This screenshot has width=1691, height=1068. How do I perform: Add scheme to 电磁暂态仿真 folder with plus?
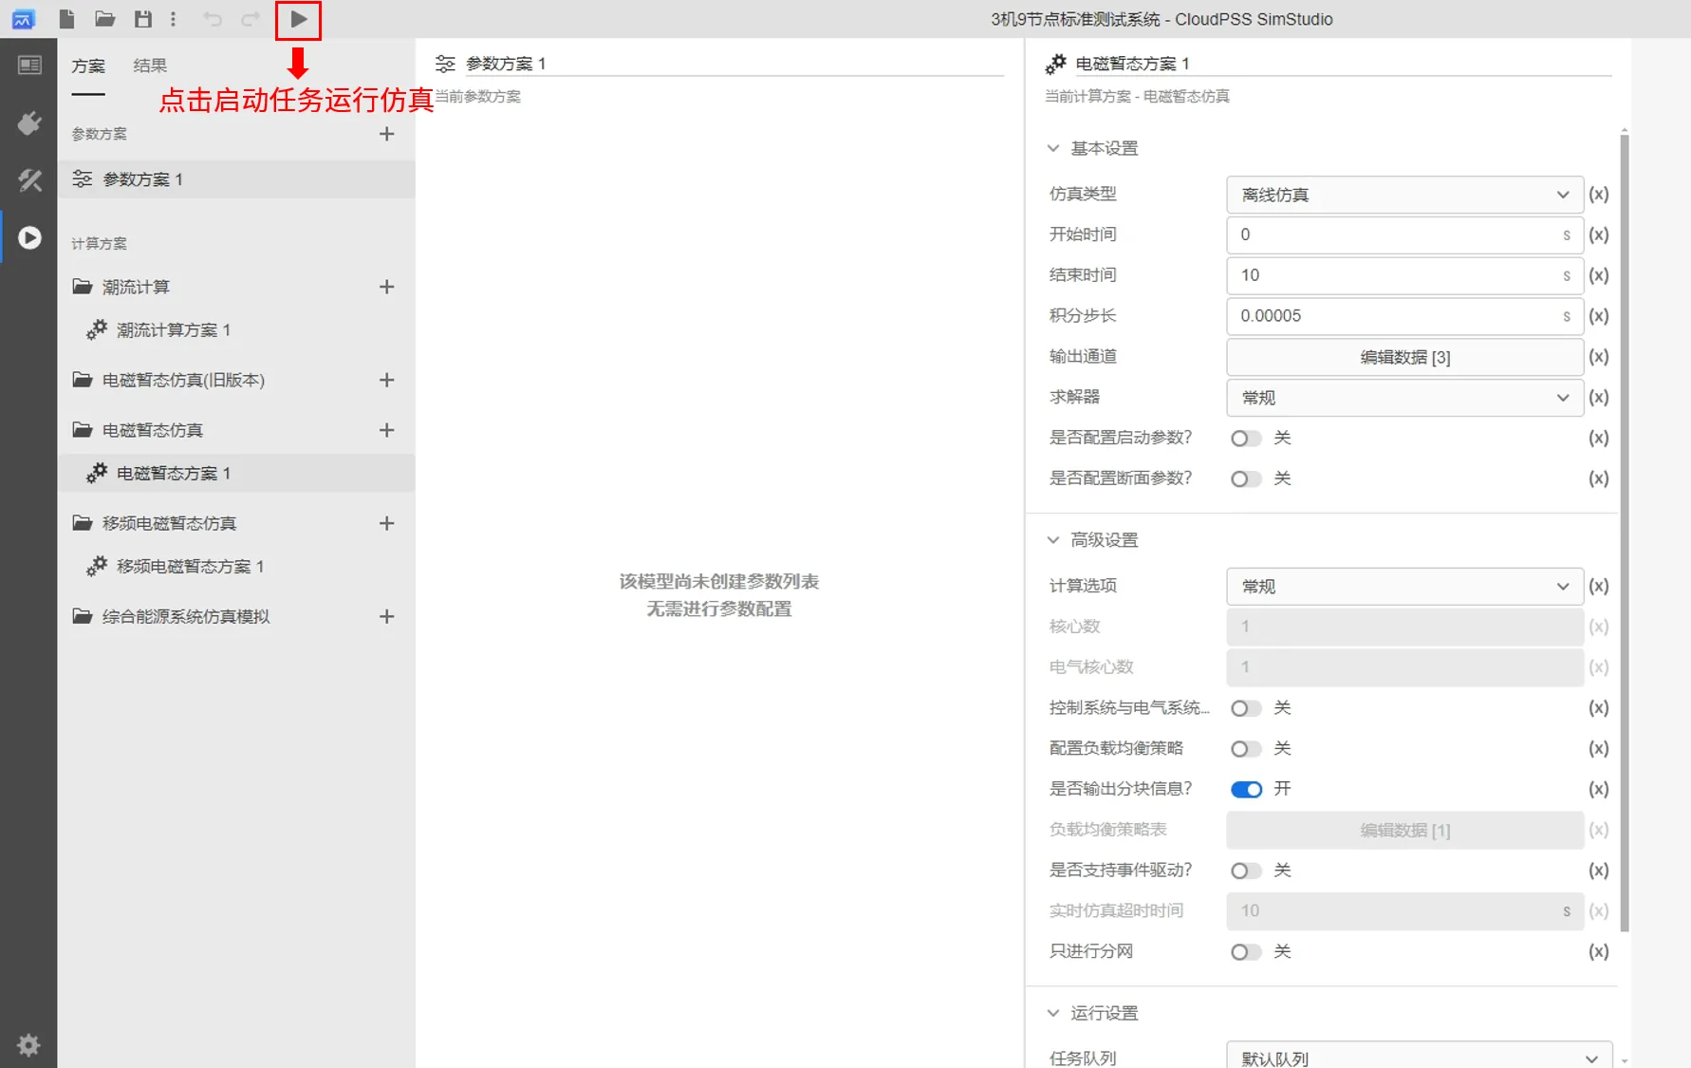click(386, 430)
